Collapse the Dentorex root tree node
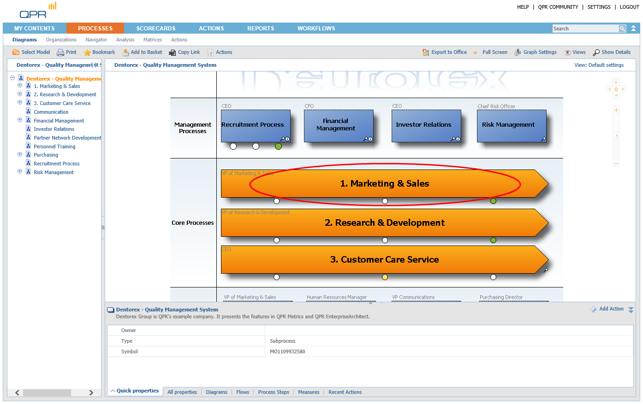Viewport: 643px width, 404px height. (x=12, y=78)
